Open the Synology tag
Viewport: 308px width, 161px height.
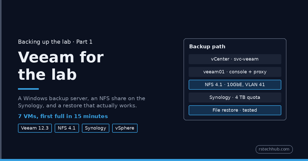[95, 128]
